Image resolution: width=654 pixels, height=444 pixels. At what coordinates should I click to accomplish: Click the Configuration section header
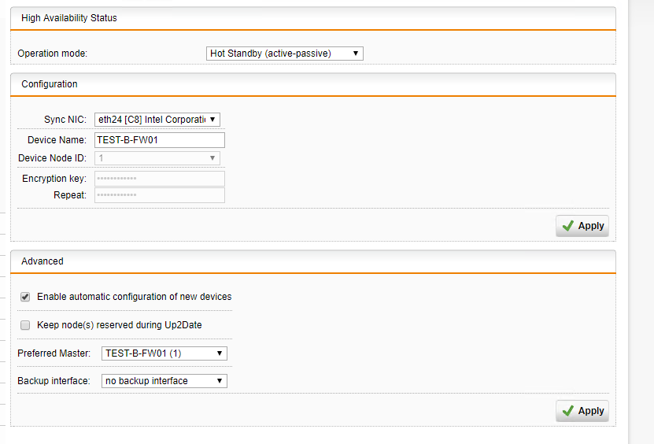[x=50, y=84]
